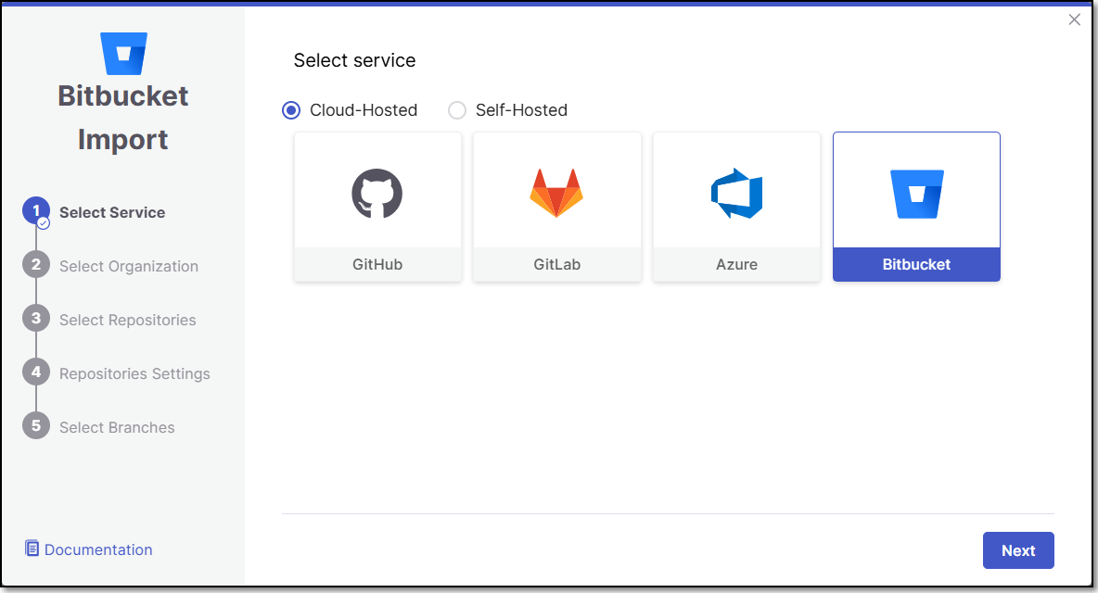Choose the GitLab service label

556,265
